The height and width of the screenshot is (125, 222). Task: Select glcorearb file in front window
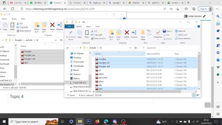coord(103,77)
